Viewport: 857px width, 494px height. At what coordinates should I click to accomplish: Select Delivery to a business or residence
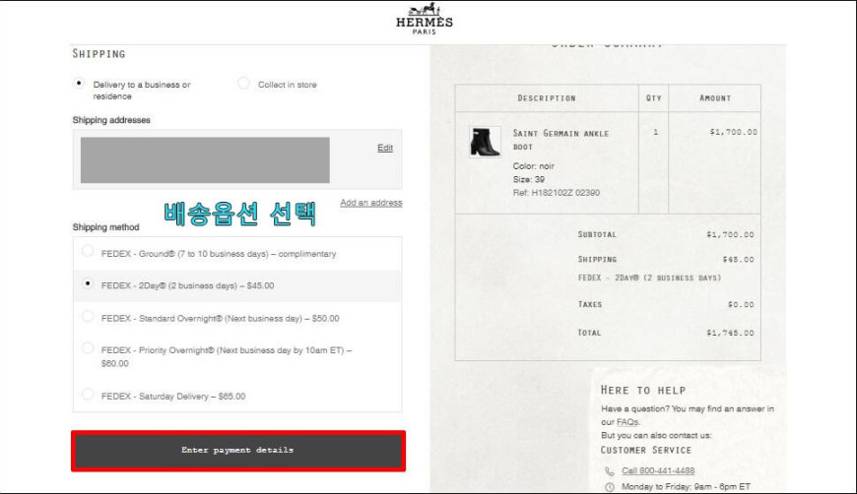(79, 84)
